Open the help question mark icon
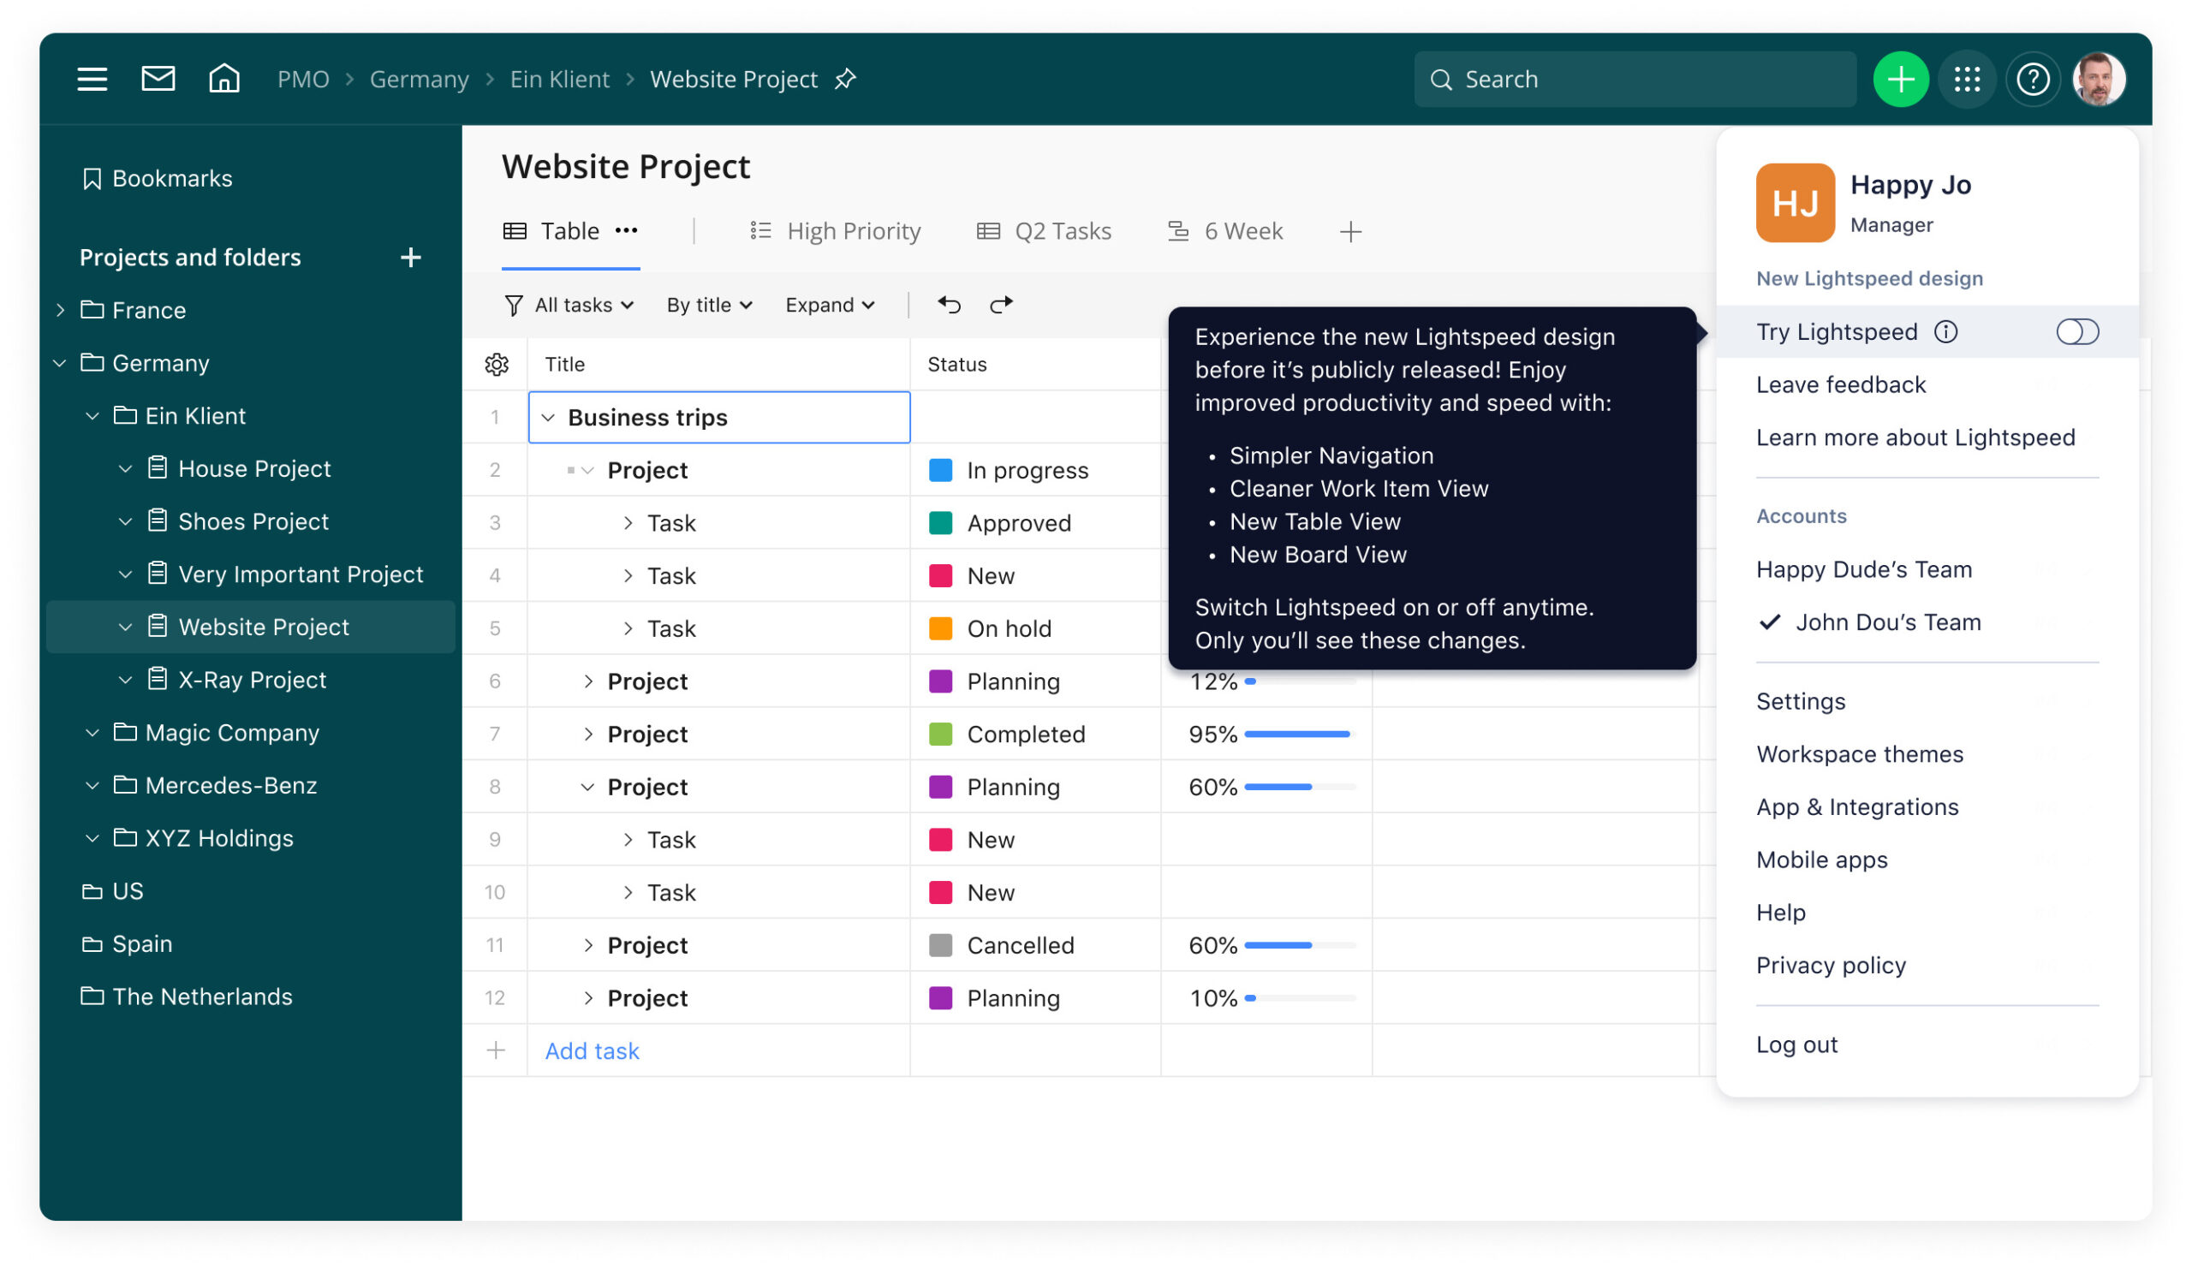This screenshot has width=2192, height=1267. (2033, 79)
